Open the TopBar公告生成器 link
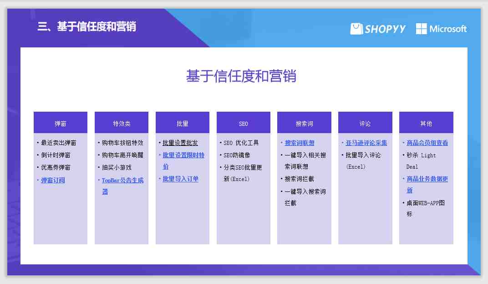Screen dimensions: 488x284 (122, 181)
